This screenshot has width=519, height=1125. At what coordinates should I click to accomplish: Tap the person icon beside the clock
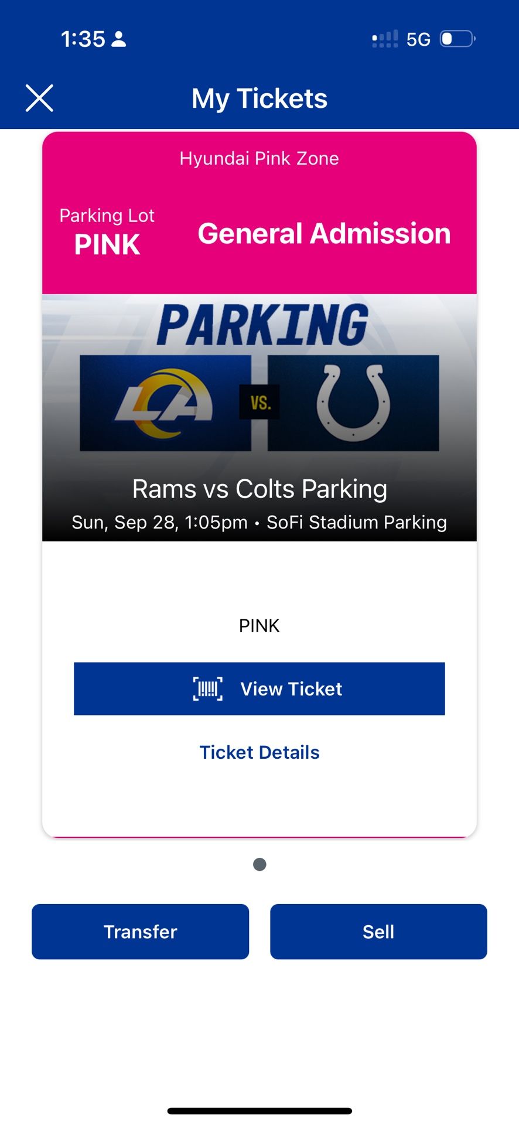(119, 39)
